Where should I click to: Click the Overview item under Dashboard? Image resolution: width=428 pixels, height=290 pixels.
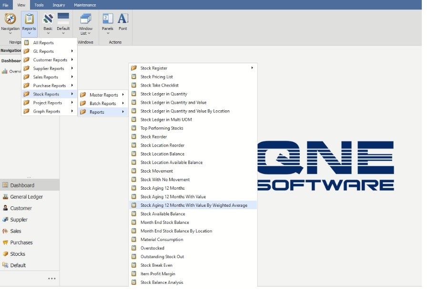pyautogui.click(x=11, y=71)
